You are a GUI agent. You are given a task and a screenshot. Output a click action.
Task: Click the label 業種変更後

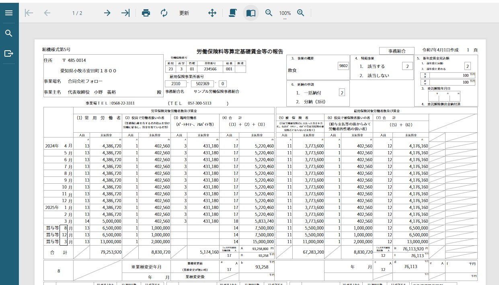coord(195,277)
